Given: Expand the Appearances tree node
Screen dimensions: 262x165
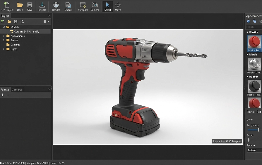Looking at the screenshot, I should (4, 36).
